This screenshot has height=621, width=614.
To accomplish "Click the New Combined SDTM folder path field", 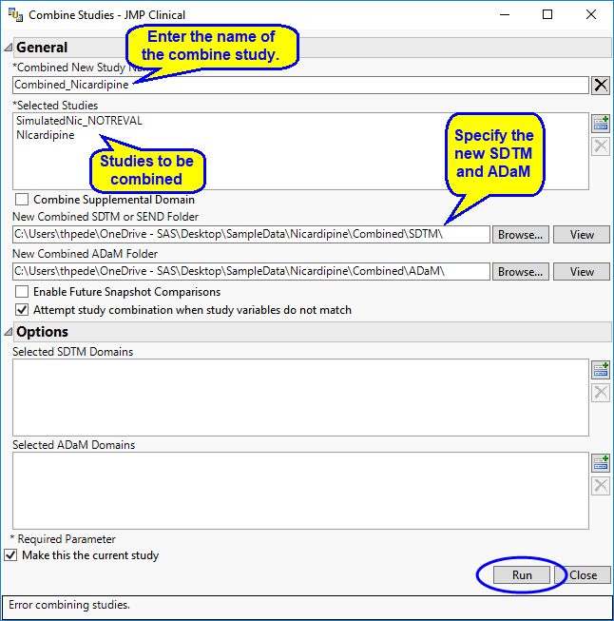I will [251, 235].
